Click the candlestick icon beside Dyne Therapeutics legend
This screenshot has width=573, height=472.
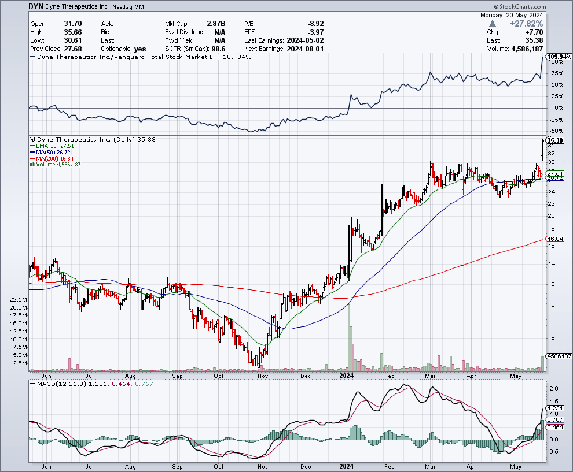point(33,140)
